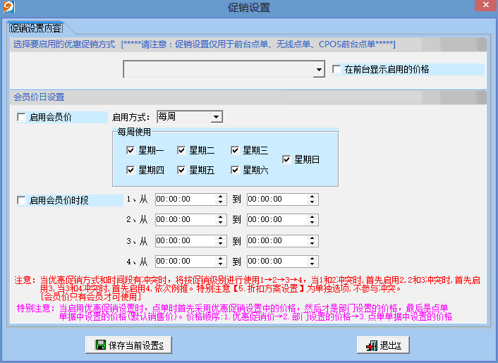Click the 退出 button
The image size is (498, 363).
tap(382, 345)
